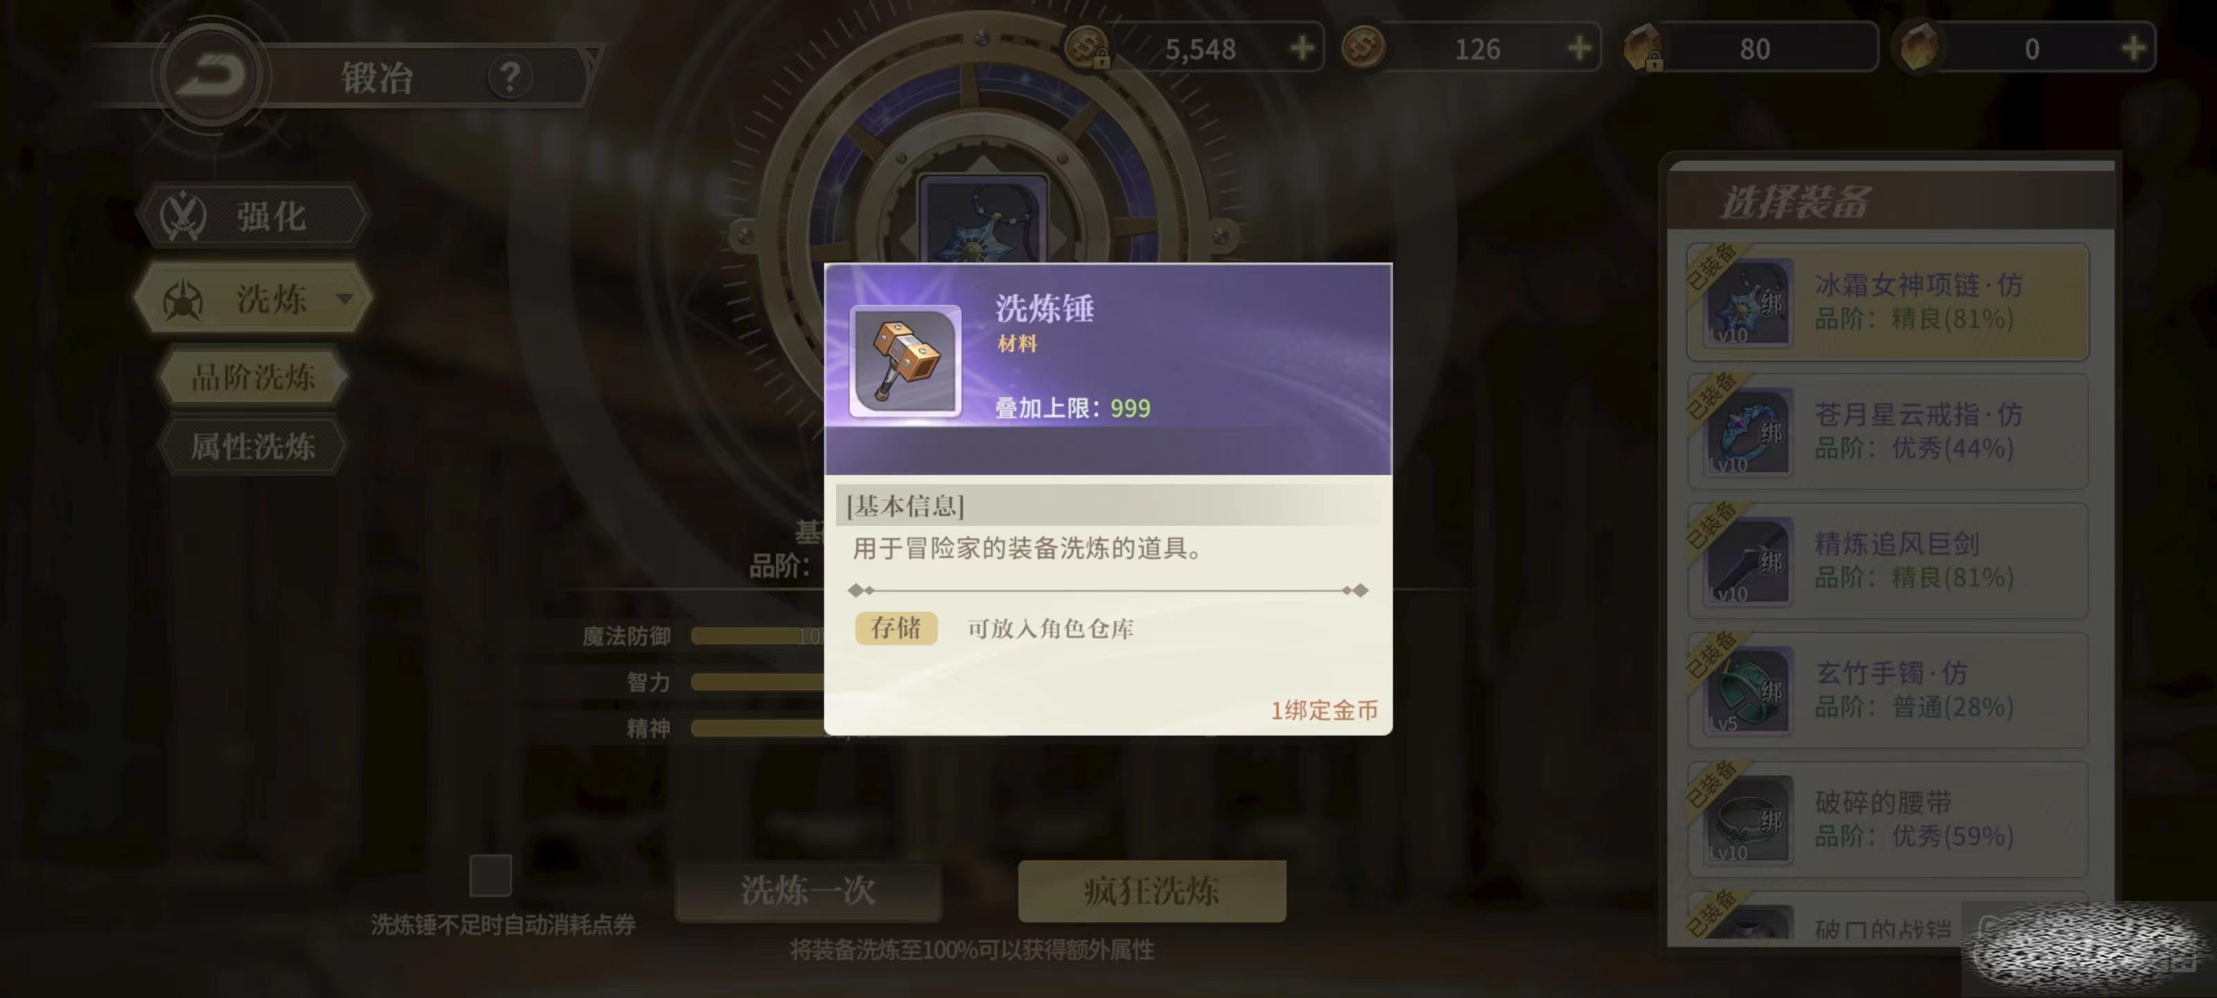
Task: Click the amber crystal icon beside 80
Action: [1642, 47]
